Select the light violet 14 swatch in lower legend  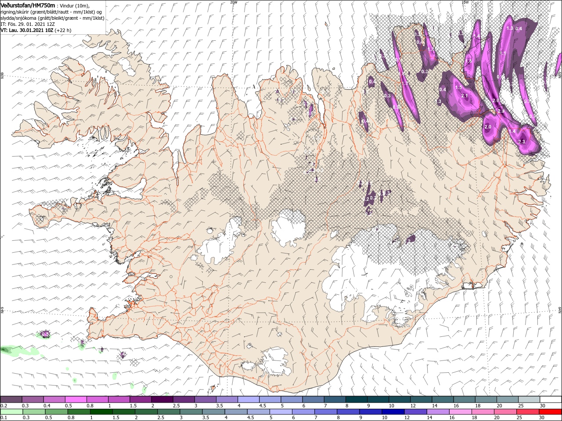click(437, 412)
